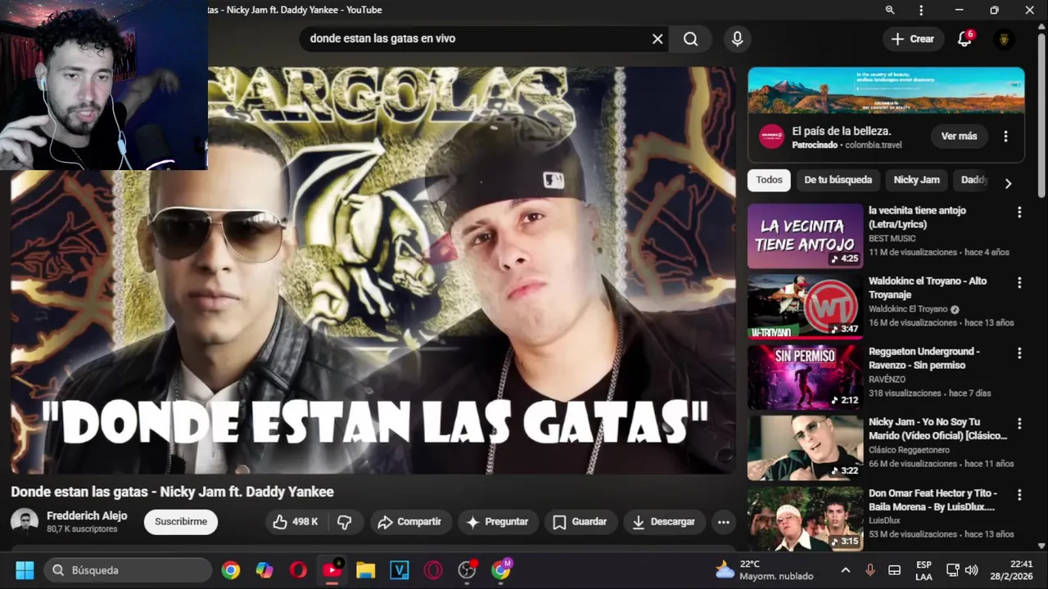This screenshot has width=1048, height=589.
Task: Open volume control speaker icon
Action: pos(972,570)
